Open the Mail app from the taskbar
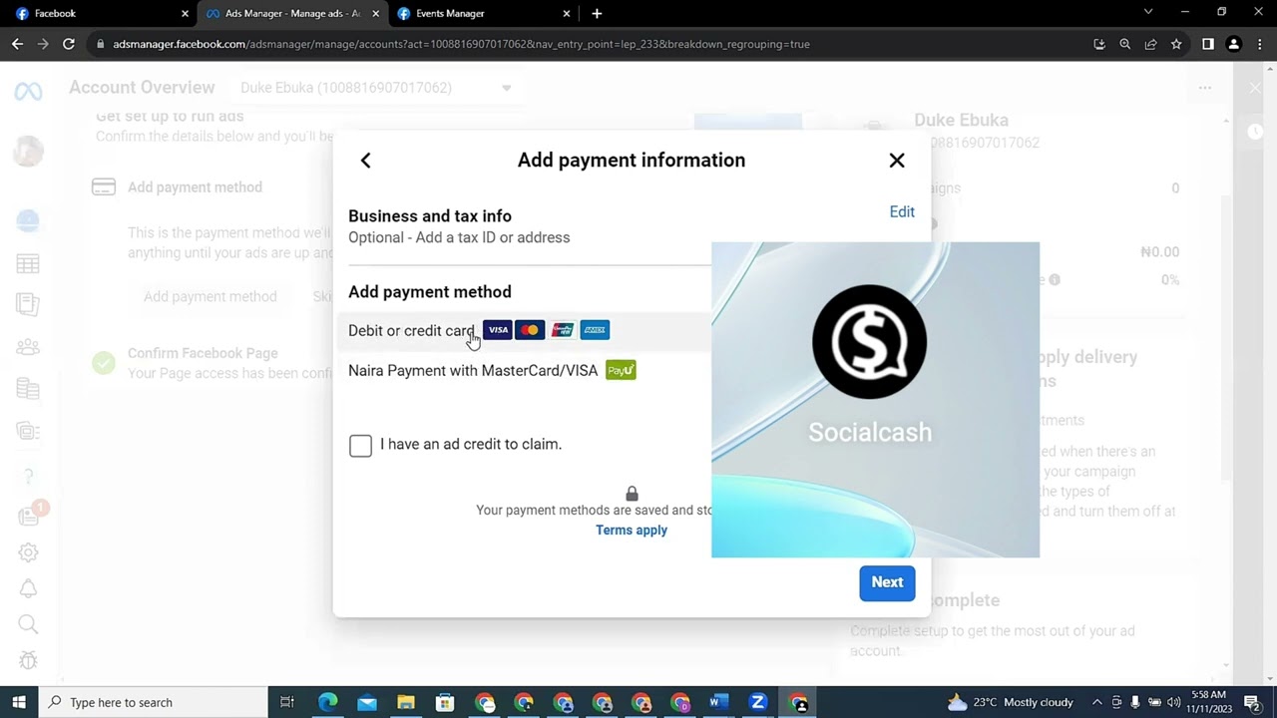This screenshot has width=1277, height=718. click(x=366, y=702)
